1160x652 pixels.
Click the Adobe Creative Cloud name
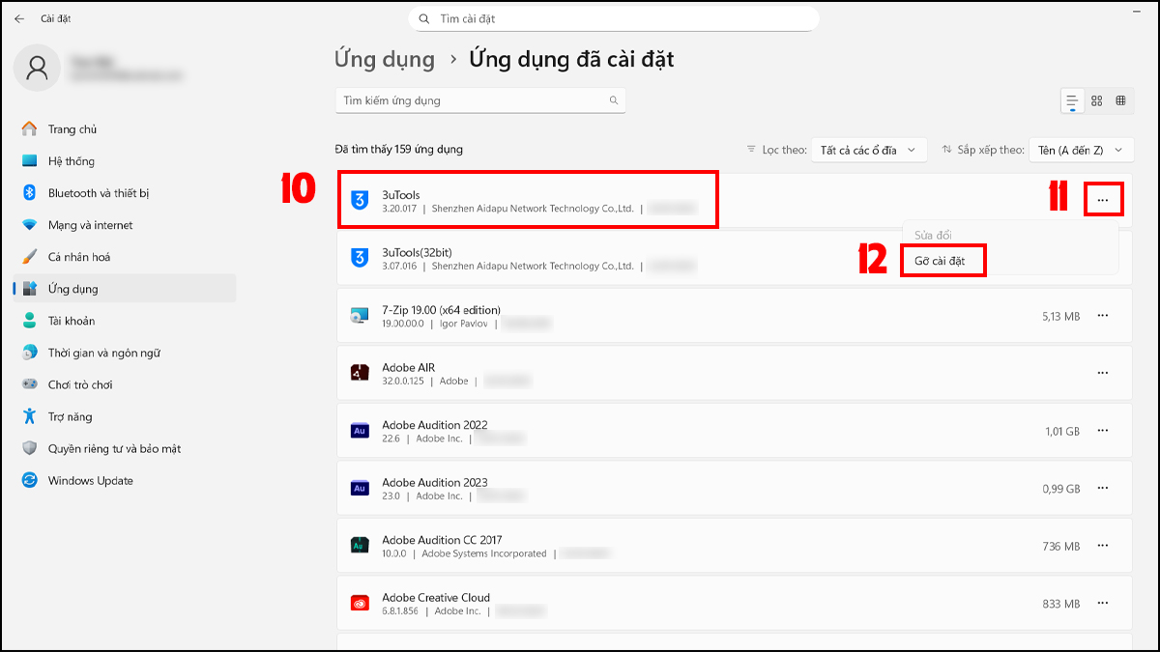tap(436, 597)
